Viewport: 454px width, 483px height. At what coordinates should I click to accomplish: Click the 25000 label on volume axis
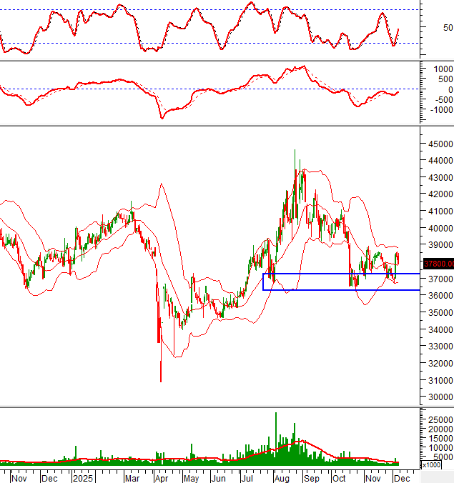tap(439, 420)
